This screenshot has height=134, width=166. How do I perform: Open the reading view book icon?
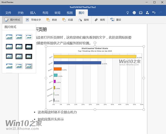pyautogui.click(x=141, y=13)
